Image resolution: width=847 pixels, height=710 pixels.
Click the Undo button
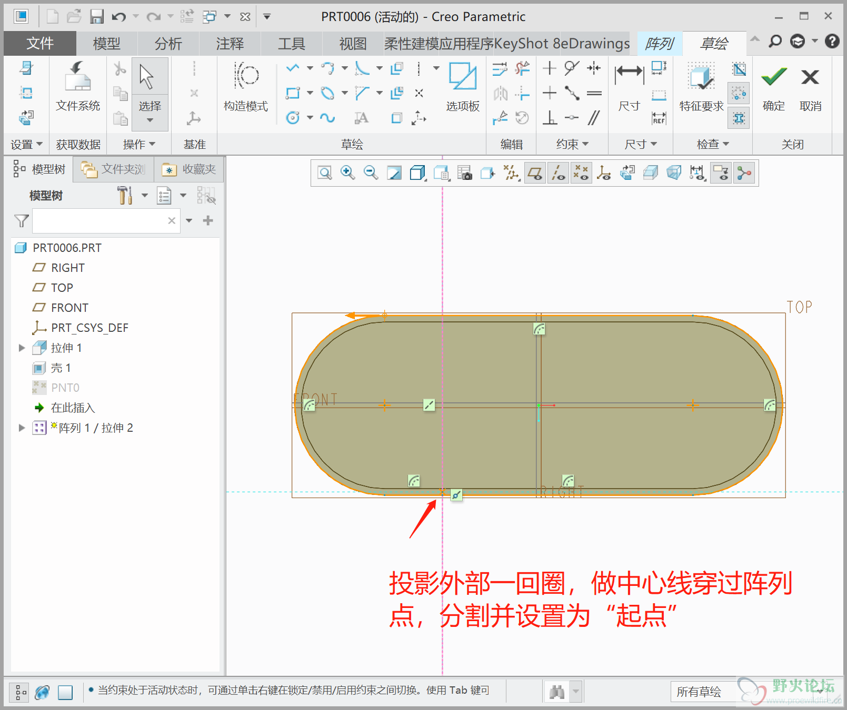click(x=119, y=17)
